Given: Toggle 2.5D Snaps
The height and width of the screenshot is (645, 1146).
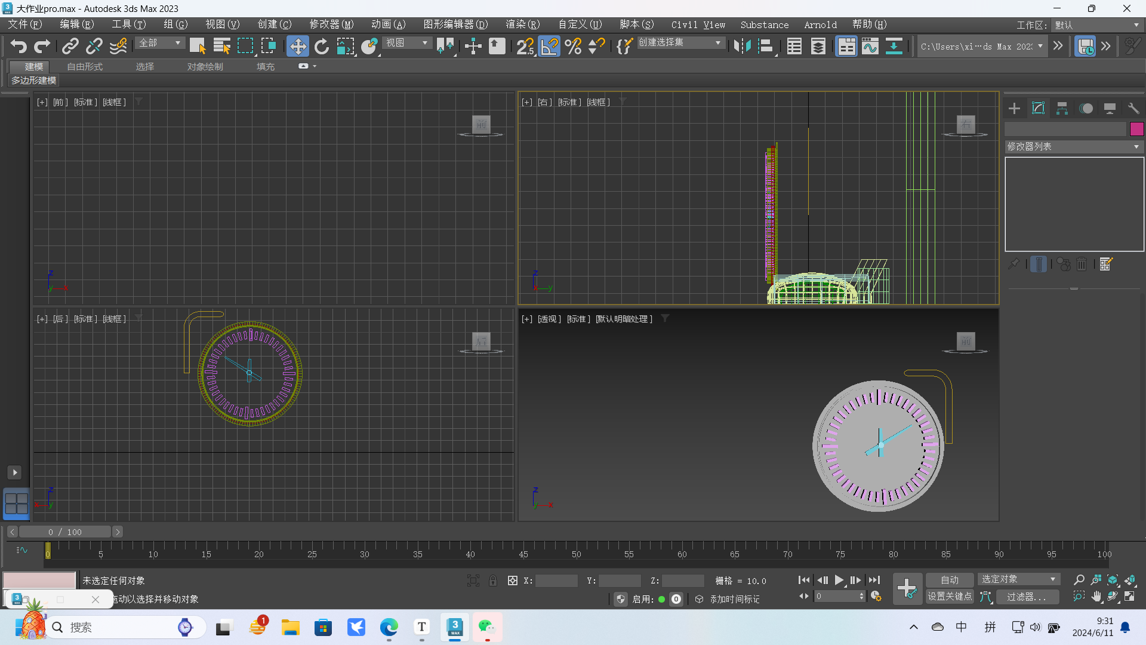Looking at the screenshot, I should (525, 46).
